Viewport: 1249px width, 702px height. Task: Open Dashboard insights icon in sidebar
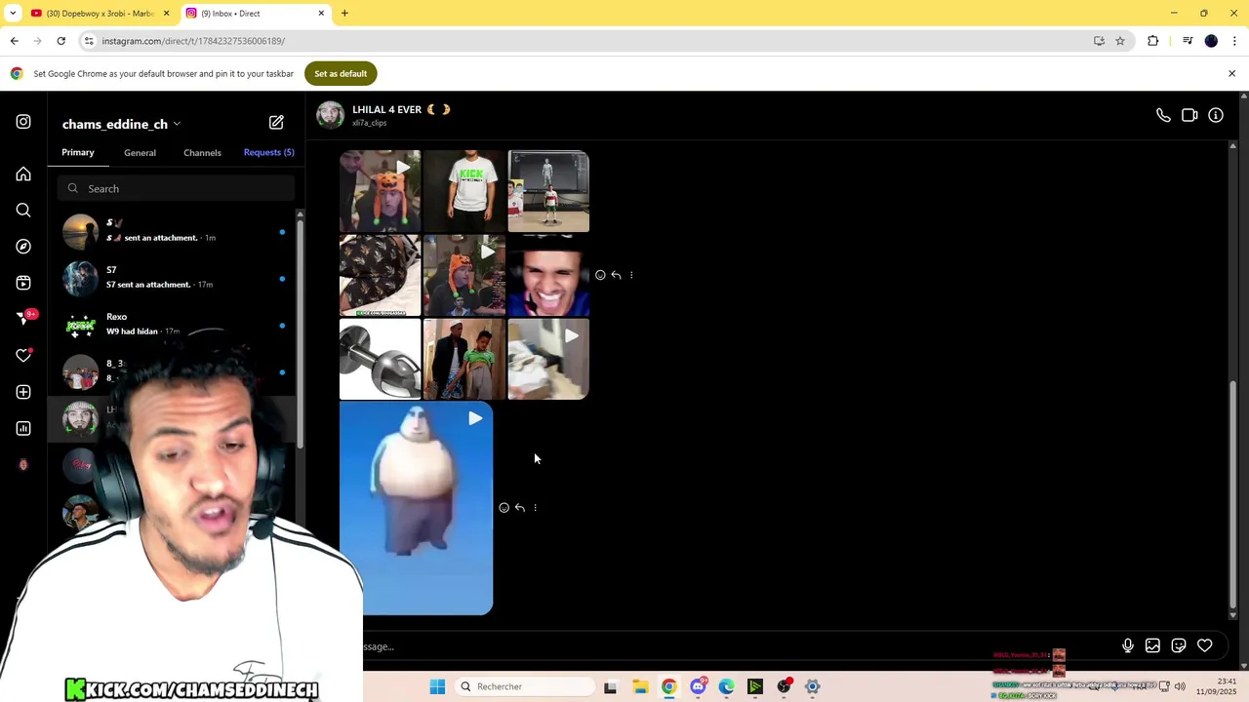[x=23, y=428]
